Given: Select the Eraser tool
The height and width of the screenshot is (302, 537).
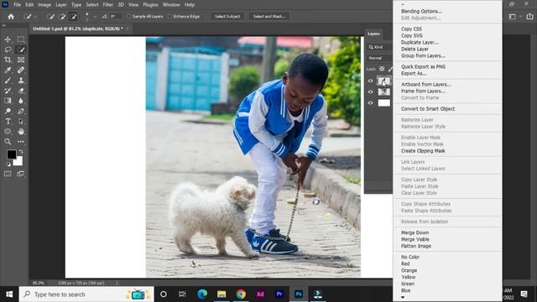Looking at the screenshot, I should coord(21,91).
